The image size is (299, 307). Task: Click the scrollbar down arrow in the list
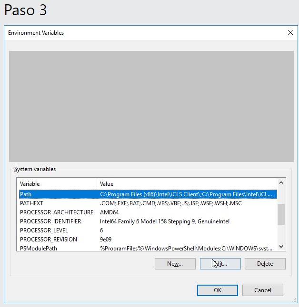tap(281, 246)
